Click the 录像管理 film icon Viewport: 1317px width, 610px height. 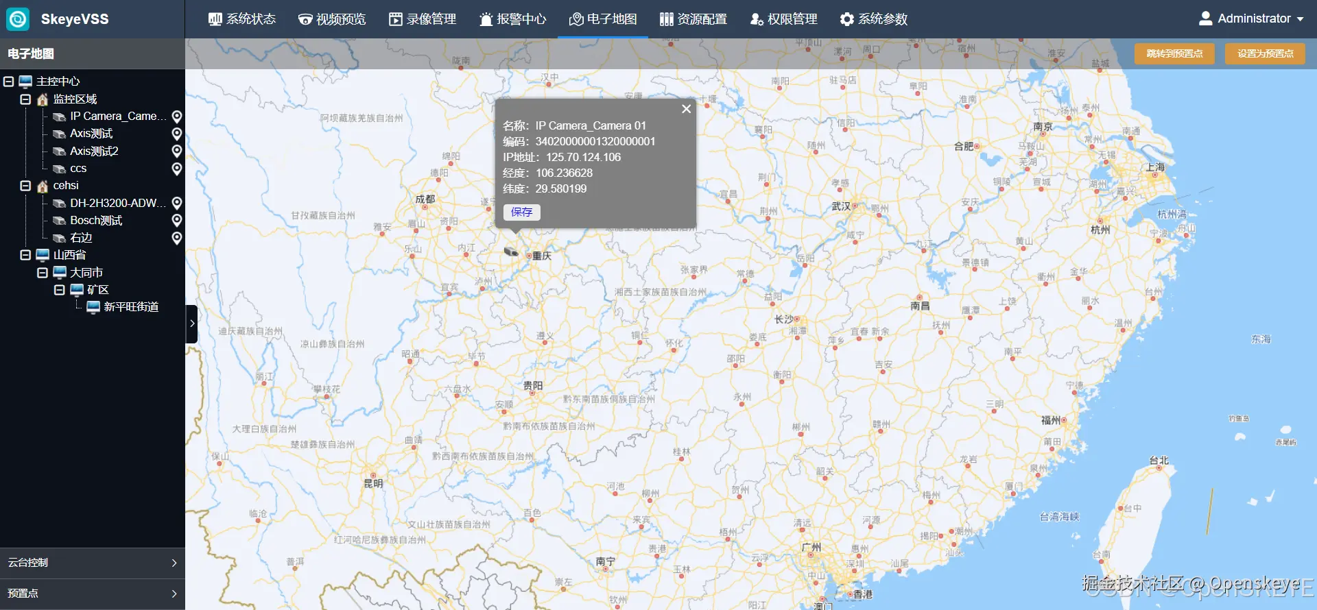coord(396,19)
